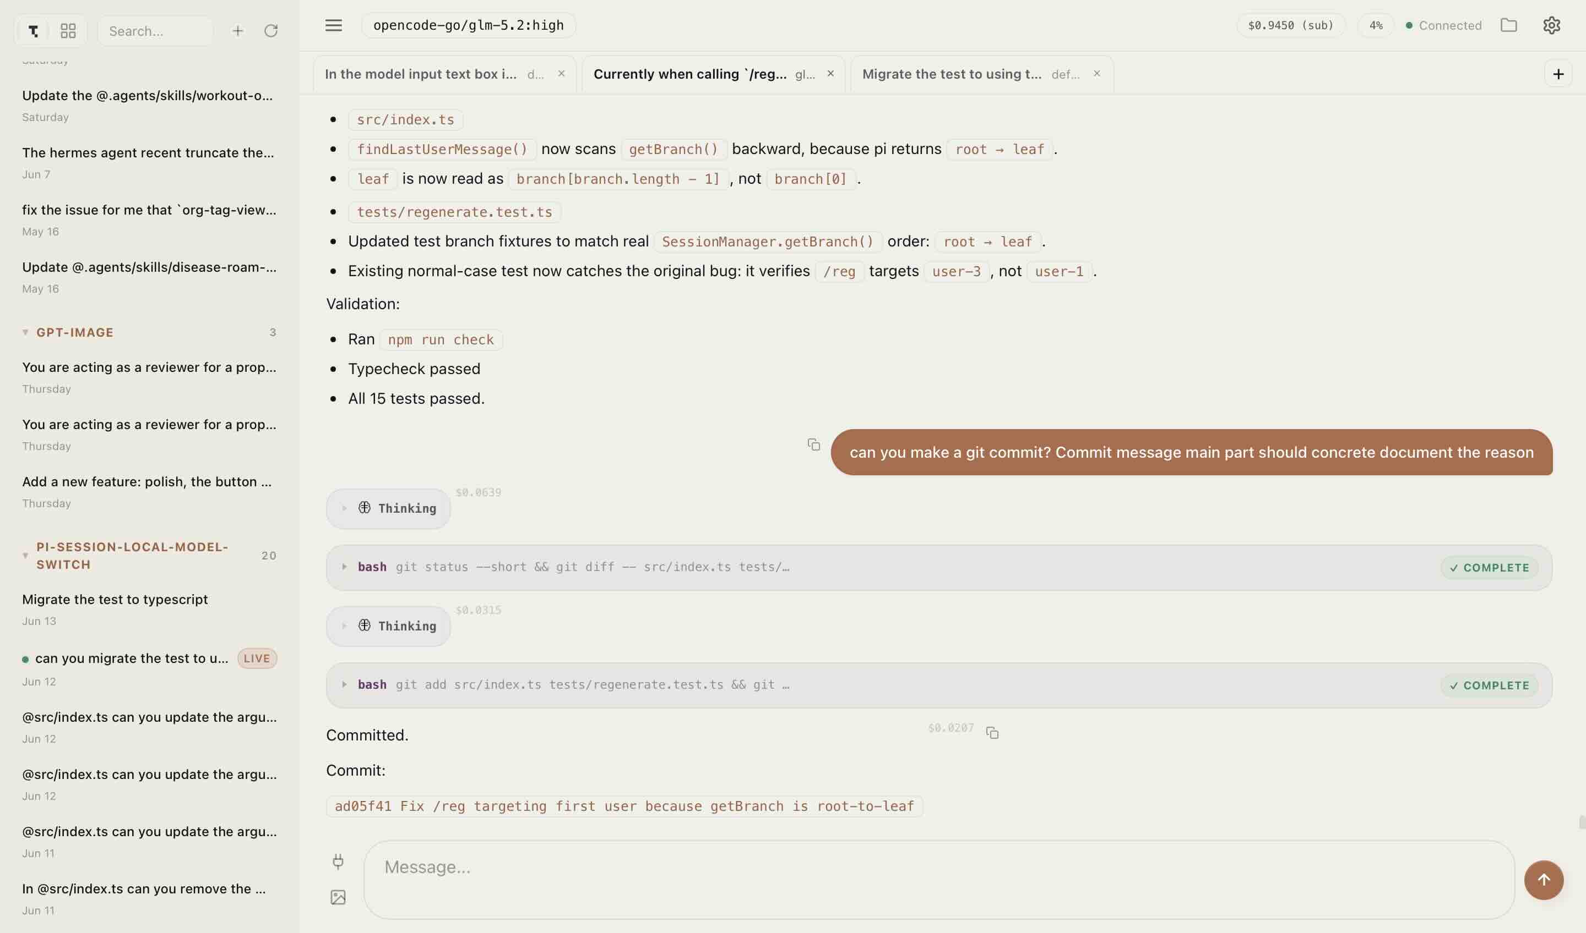Screen dimensions: 1586x933
Task: Collapse the GPT-IMAGE group
Action: pyautogui.click(x=25, y=333)
